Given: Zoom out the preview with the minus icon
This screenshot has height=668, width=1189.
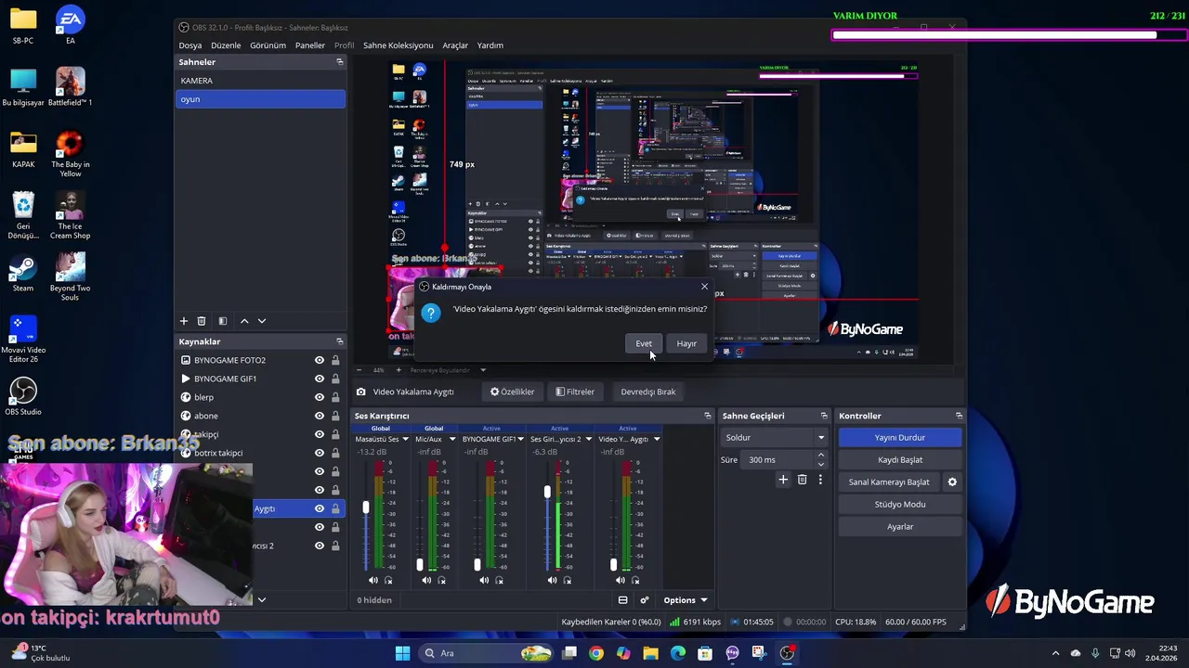Looking at the screenshot, I should (359, 370).
